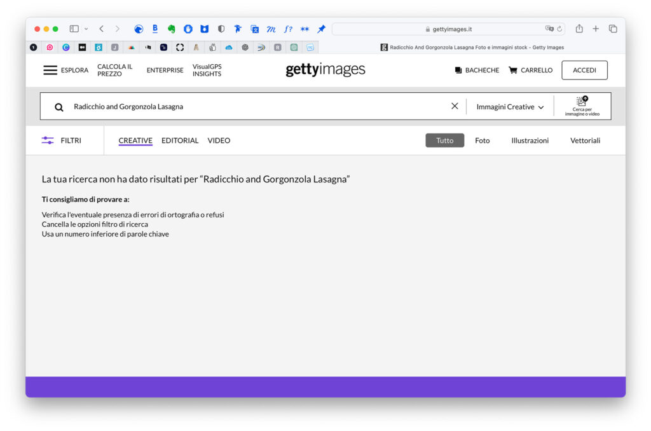
Task: Open the CARRELLO cart icon
Action: [x=513, y=70]
